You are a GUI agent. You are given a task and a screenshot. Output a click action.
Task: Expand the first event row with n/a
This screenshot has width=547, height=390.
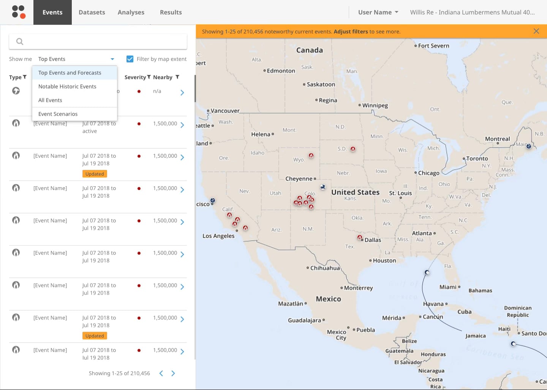[182, 92]
